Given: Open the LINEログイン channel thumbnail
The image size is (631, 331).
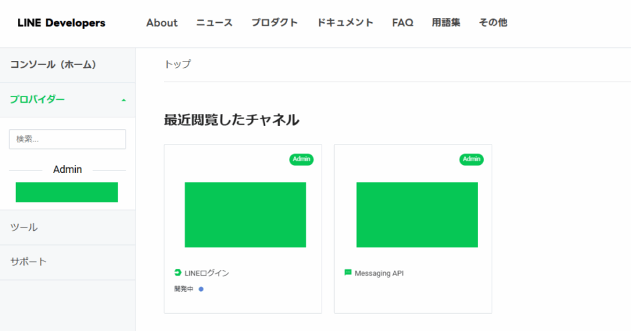Looking at the screenshot, I should coord(245,215).
